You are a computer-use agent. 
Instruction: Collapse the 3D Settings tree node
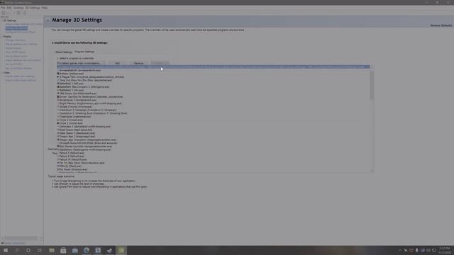point(2,21)
